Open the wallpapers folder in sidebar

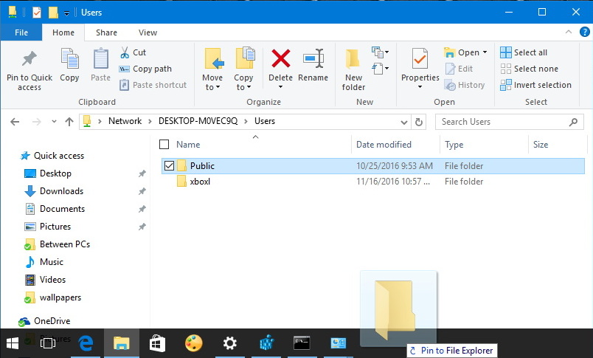(x=60, y=297)
